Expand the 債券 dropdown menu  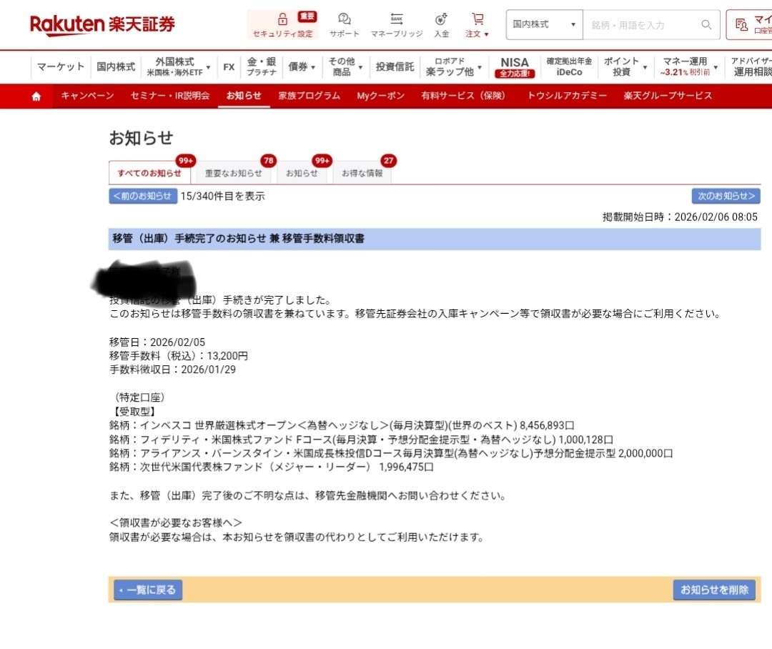click(x=302, y=66)
